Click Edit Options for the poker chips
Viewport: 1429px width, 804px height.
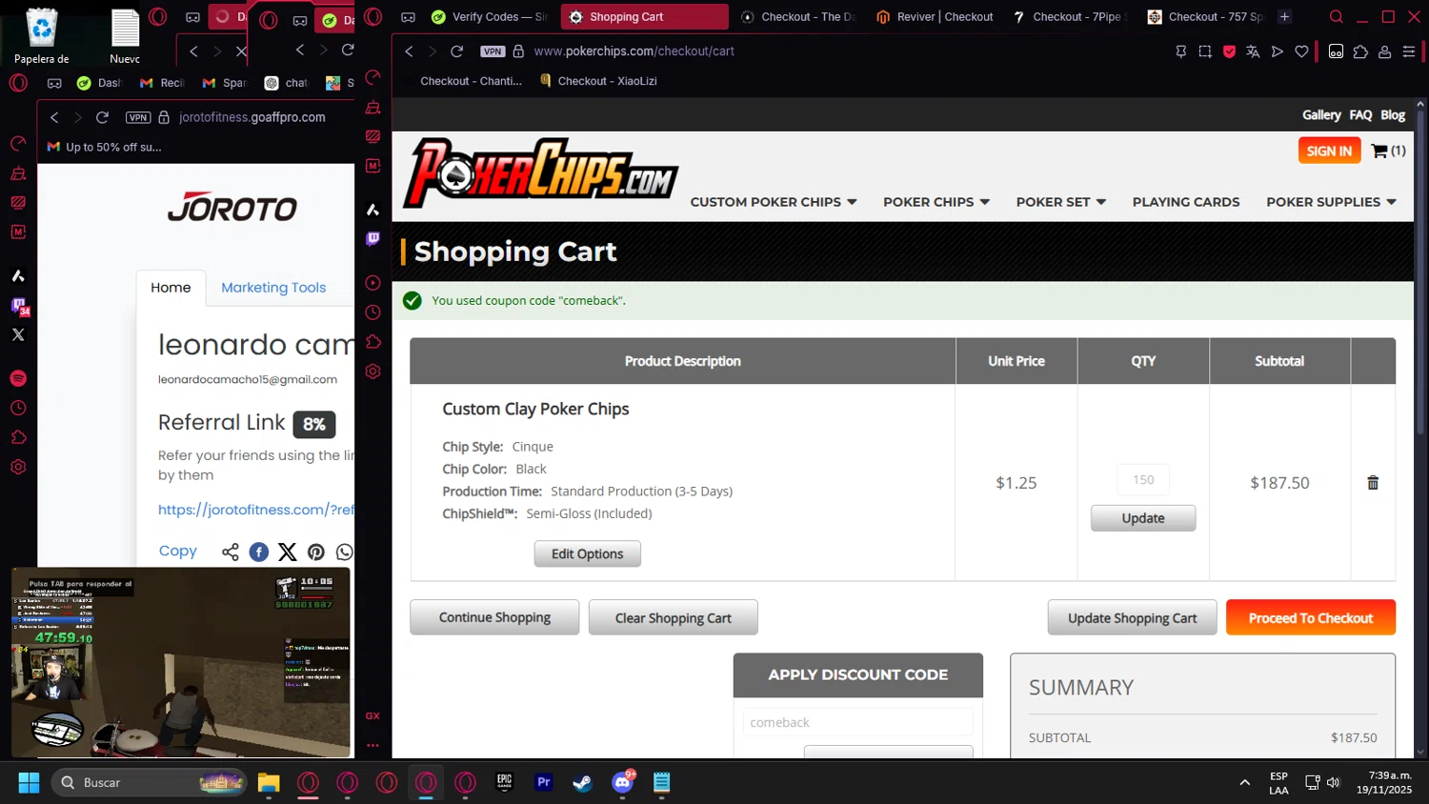[587, 553]
